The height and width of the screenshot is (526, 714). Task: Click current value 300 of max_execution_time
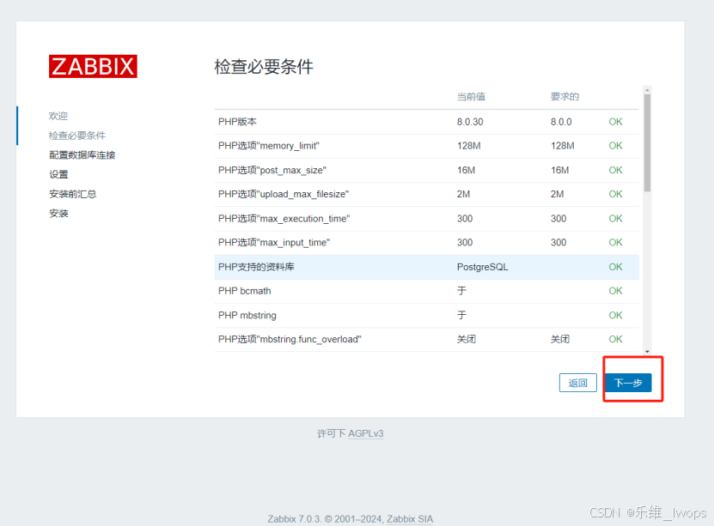465,219
